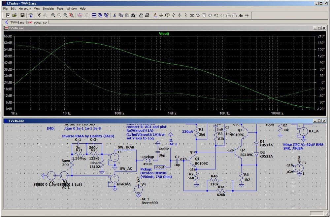Save the file with the floppy disk icon
The image size is (330, 217).
[x=22, y=15]
